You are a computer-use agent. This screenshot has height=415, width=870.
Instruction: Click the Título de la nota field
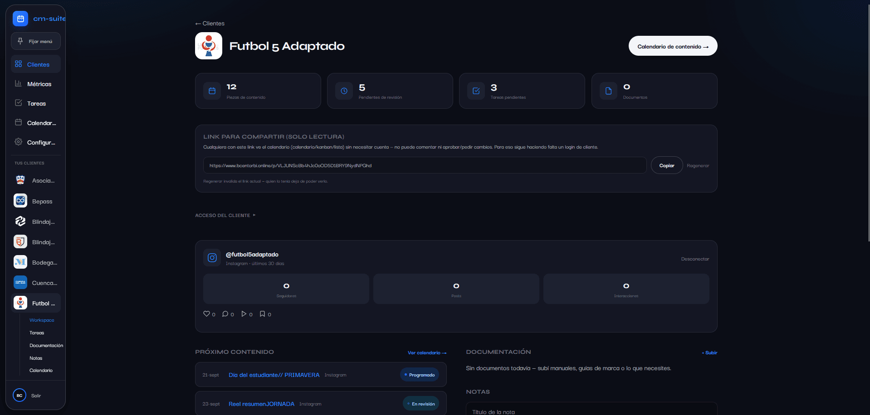click(591, 411)
